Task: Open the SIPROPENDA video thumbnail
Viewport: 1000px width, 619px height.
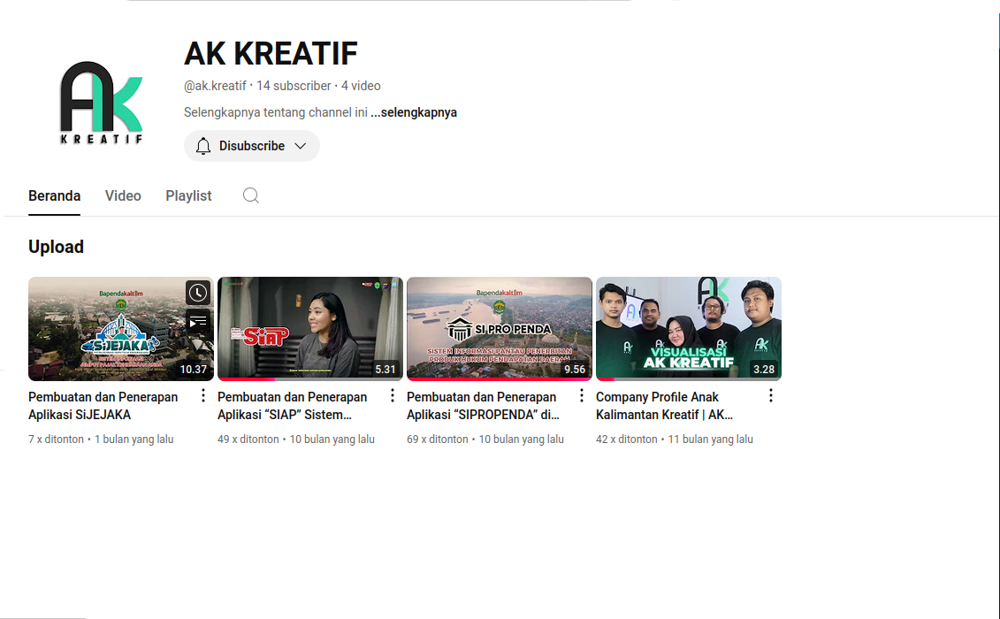Action: 499,329
